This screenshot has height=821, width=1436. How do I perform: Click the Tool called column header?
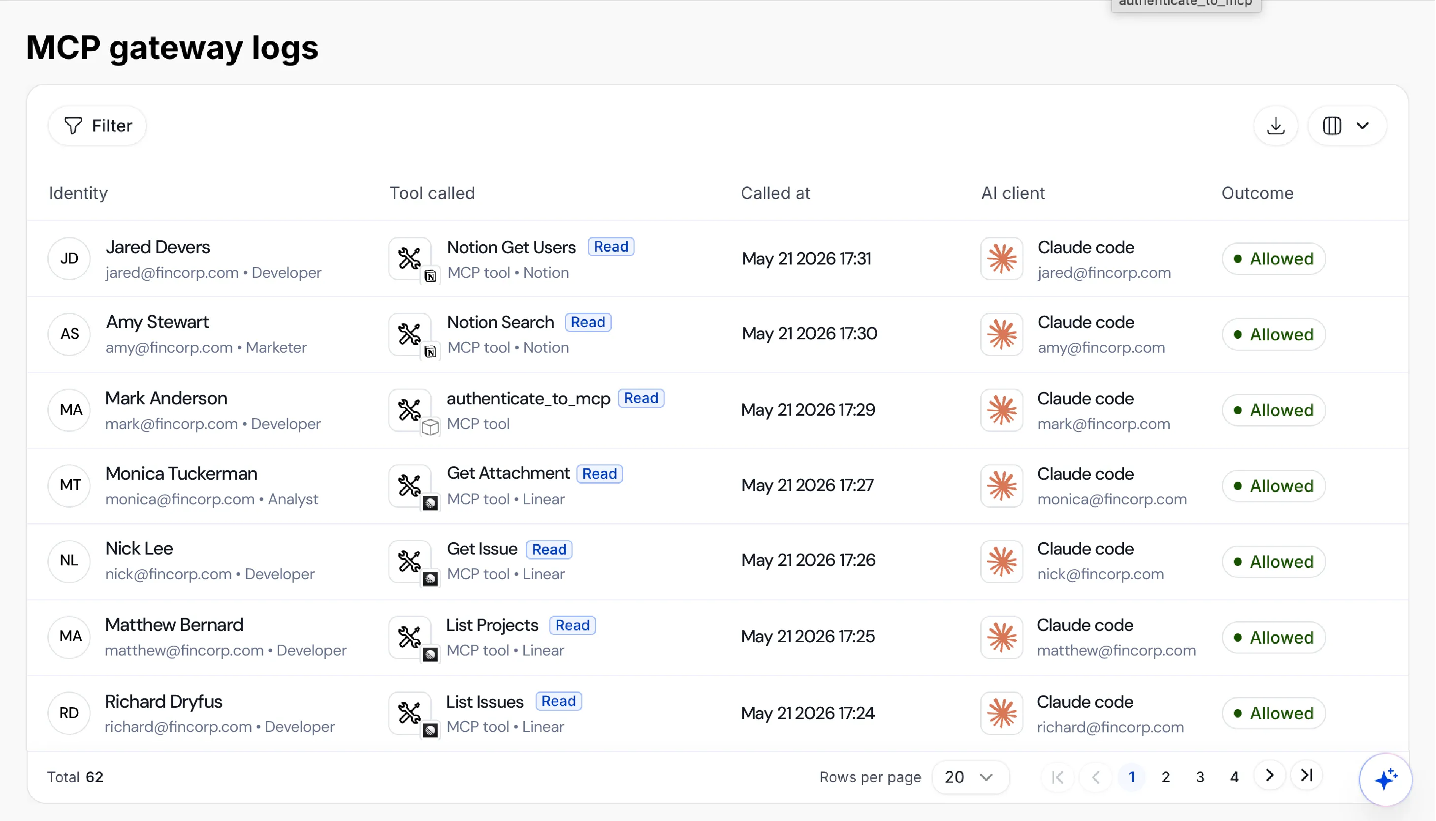tap(432, 193)
